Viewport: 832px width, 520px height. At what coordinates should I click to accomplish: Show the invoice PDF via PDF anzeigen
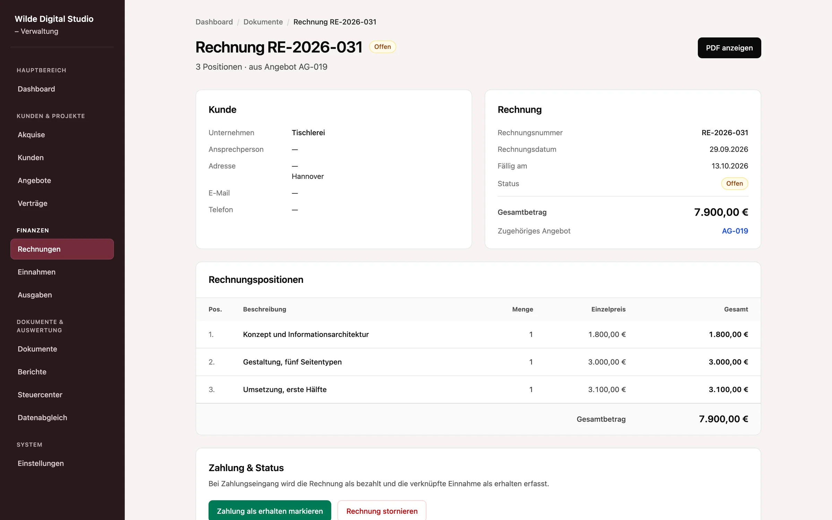point(729,48)
